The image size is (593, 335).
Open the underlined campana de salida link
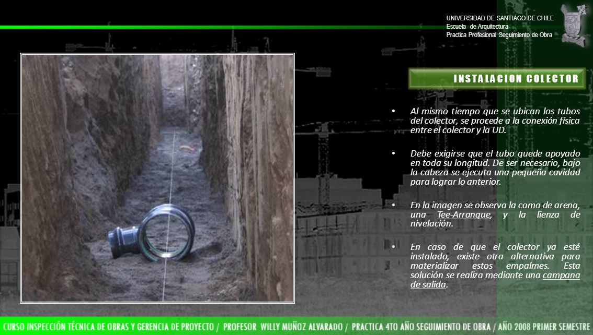coord(495,280)
